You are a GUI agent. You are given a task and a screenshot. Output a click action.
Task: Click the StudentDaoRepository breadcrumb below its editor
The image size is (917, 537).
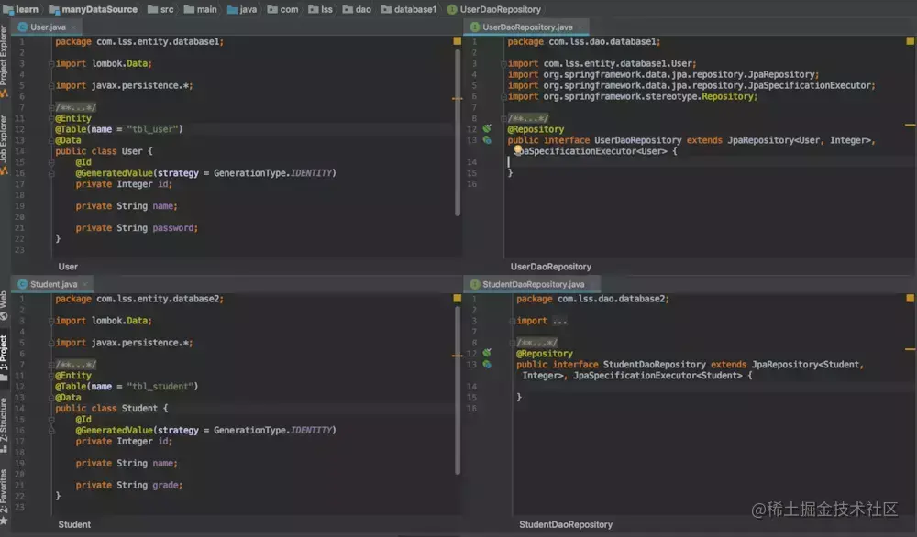pyautogui.click(x=566, y=524)
